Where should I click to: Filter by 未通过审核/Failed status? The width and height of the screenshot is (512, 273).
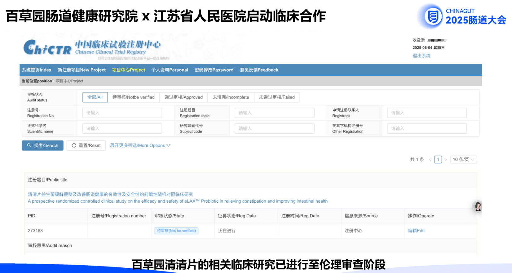(x=277, y=97)
